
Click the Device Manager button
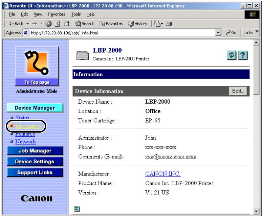point(35,108)
